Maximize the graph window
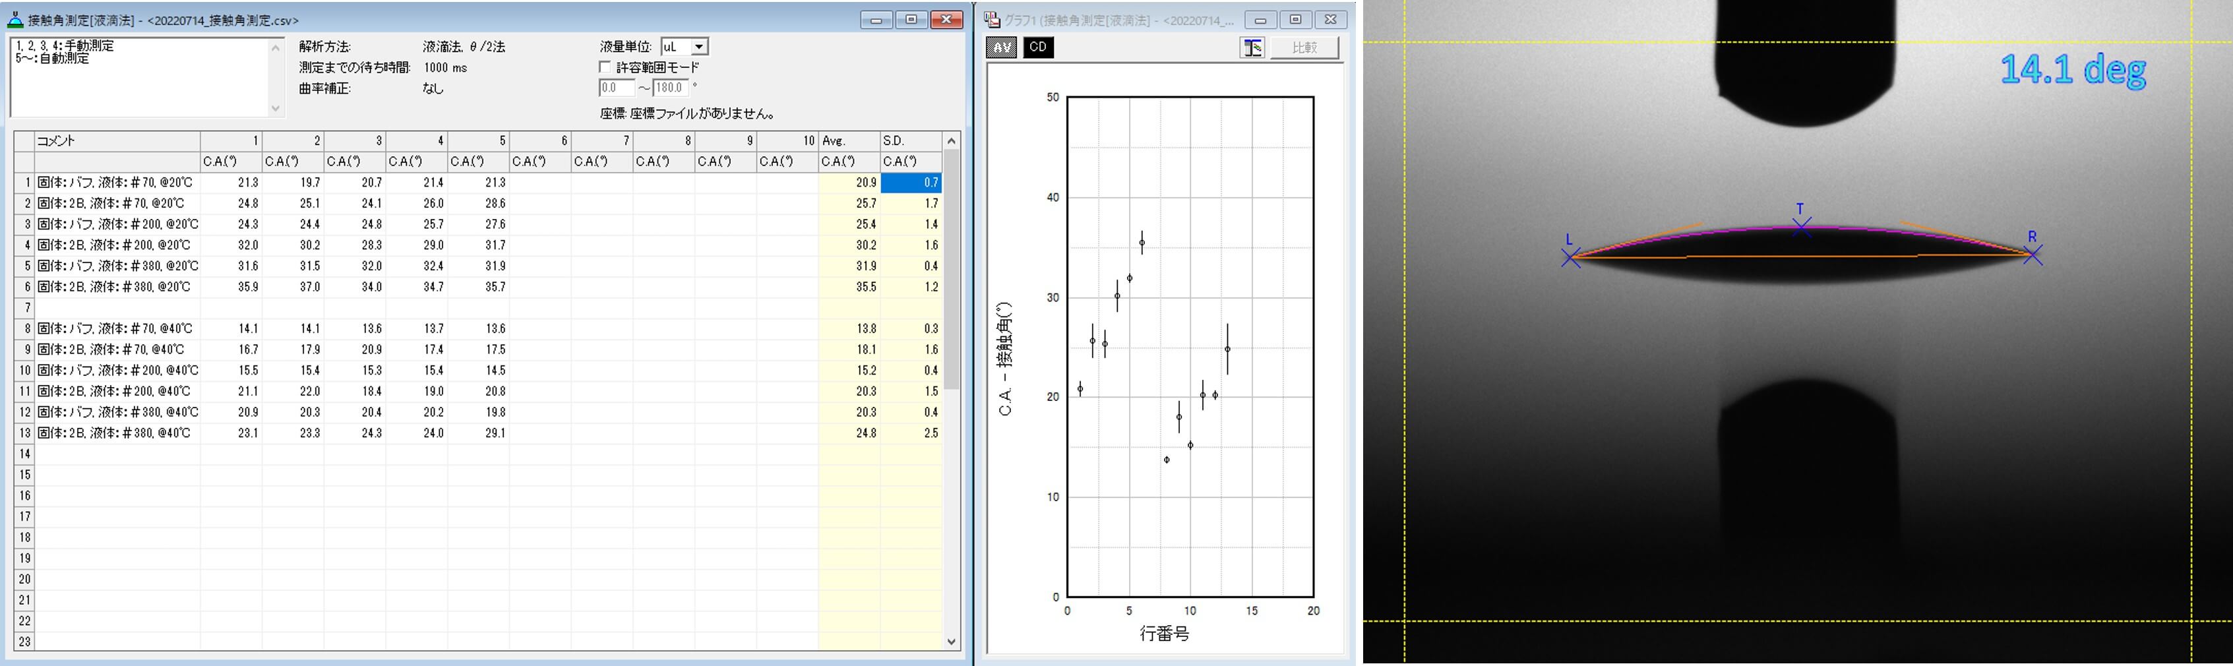2233x666 pixels. (x=1295, y=20)
